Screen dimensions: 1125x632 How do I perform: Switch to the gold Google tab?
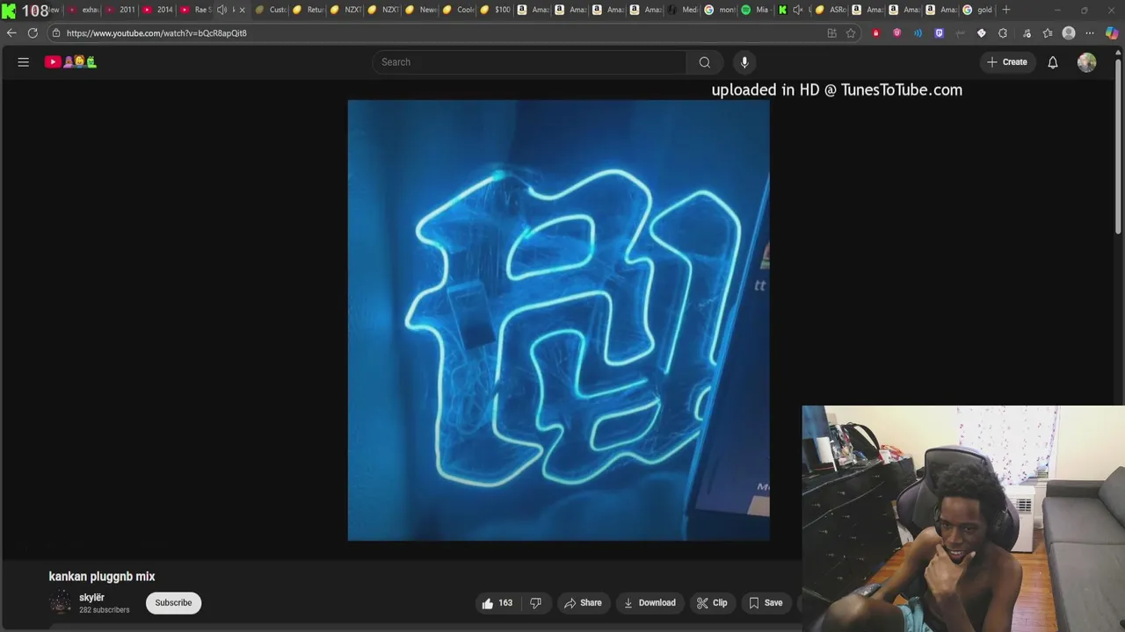click(x=978, y=10)
